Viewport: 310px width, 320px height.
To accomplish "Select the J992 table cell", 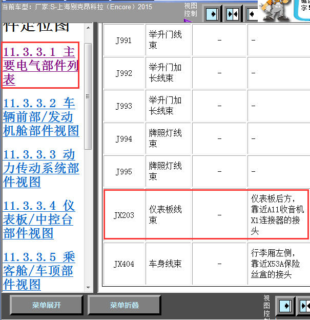I will point(124,73).
